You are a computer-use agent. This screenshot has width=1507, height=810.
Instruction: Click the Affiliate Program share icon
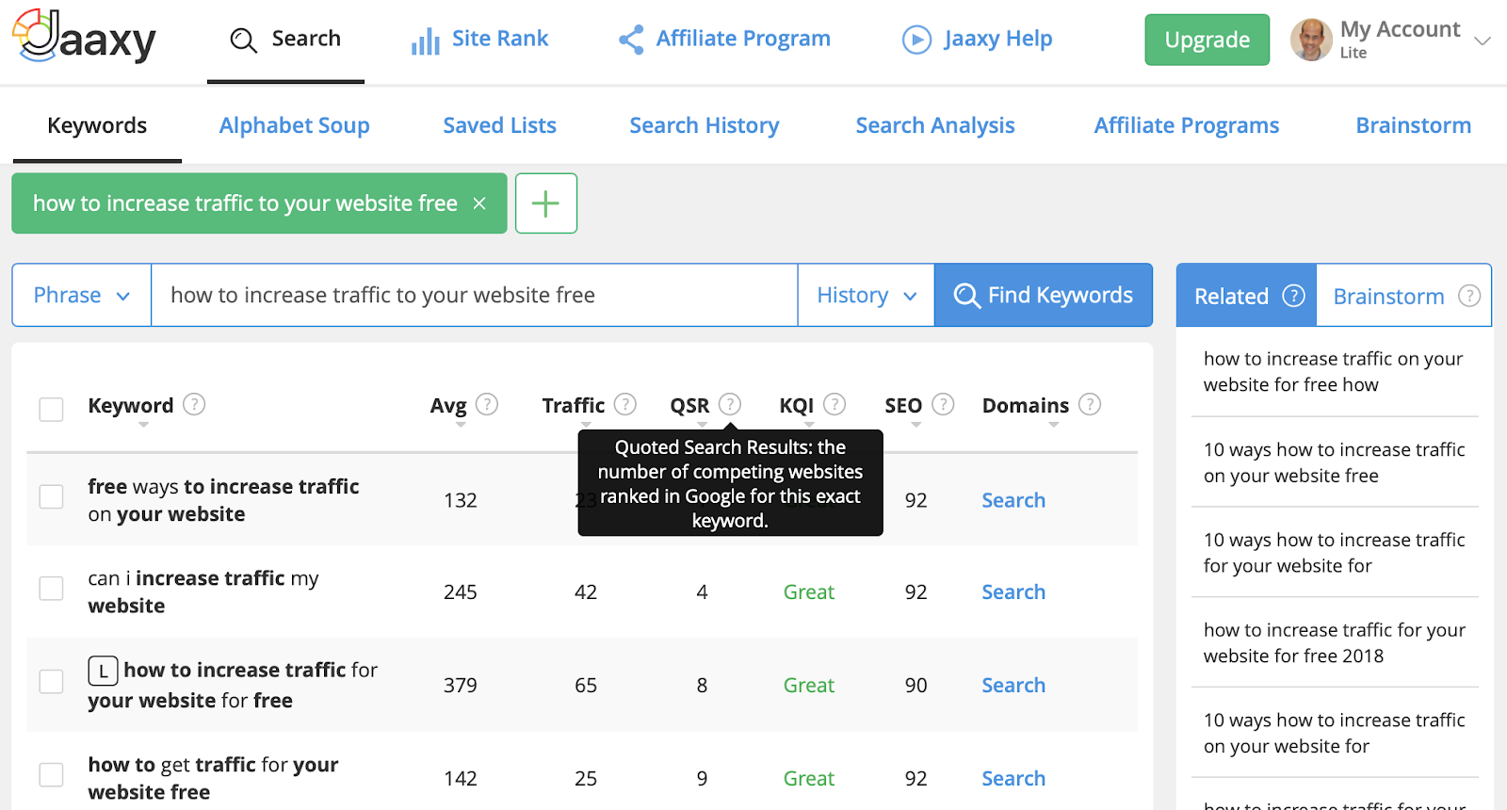[x=631, y=40]
